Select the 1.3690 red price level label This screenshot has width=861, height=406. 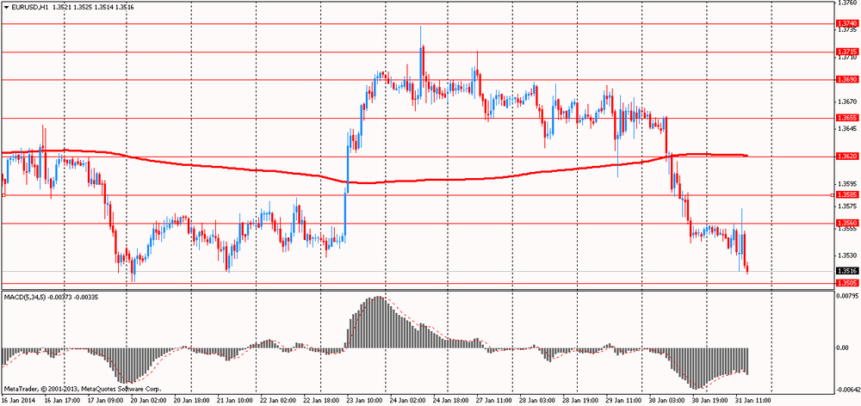[846, 79]
